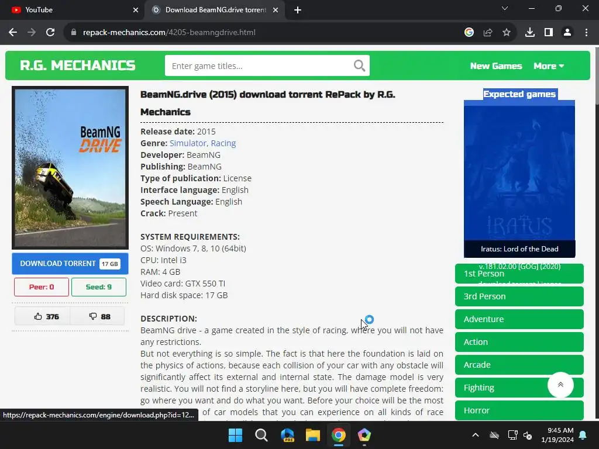Open the Adventure category
The image size is (599, 449).
click(x=519, y=319)
